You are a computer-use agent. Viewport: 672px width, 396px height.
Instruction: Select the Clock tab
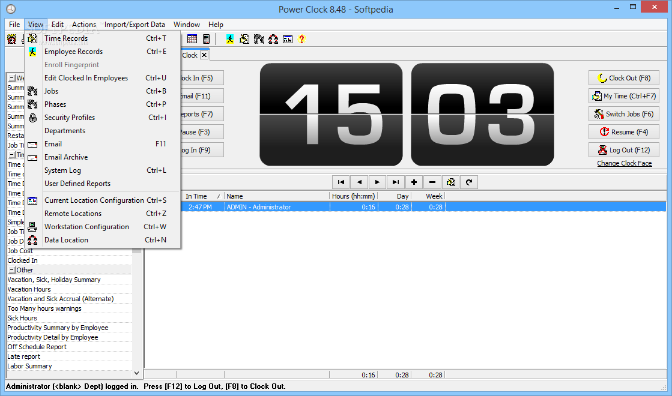(x=189, y=55)
